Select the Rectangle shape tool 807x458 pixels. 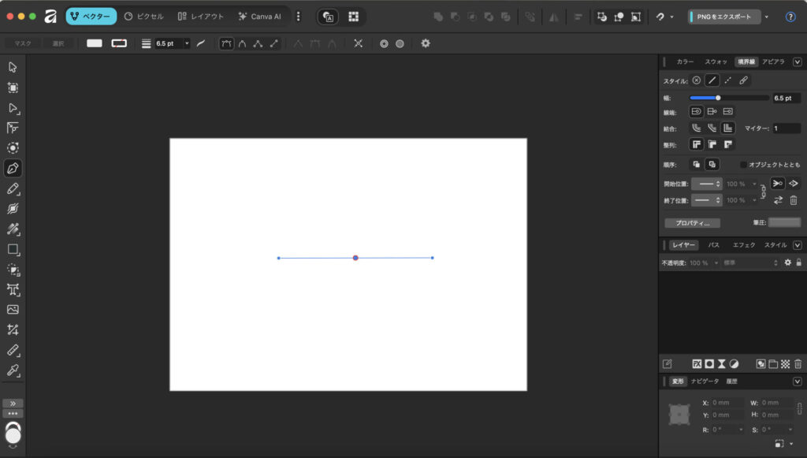click(13, 249)
